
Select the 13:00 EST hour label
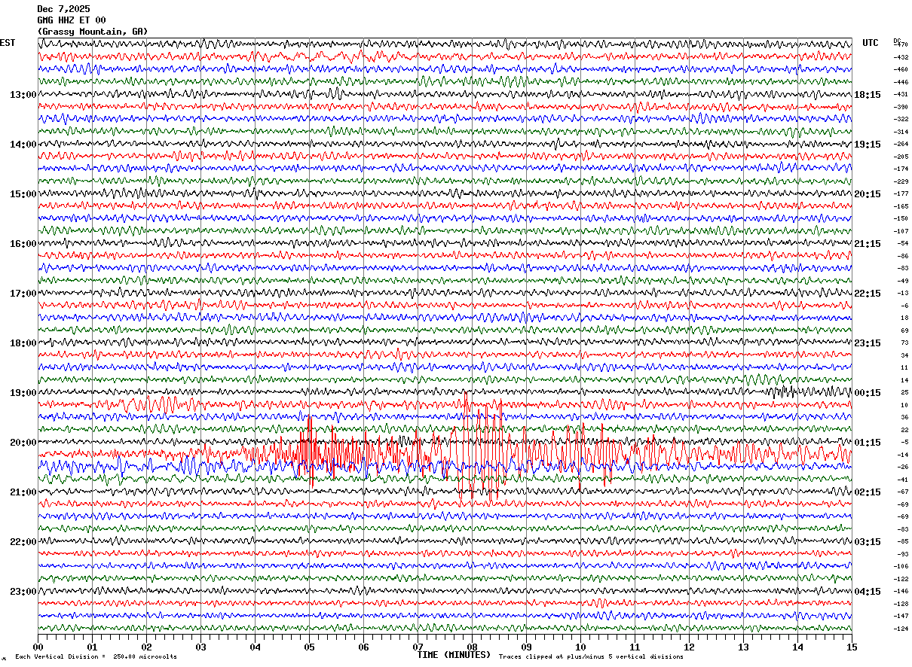click(23, 95)
